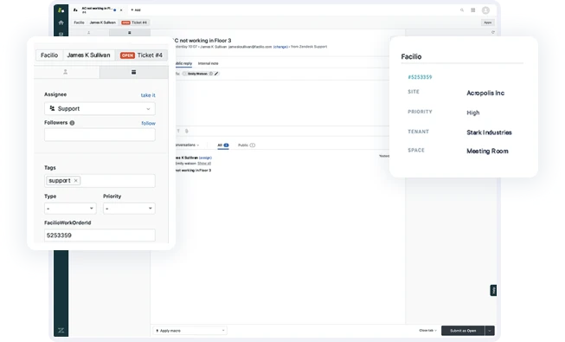This screenshot has height=342, width=565.
Task: Click the 'take it' link beside Assignee
Action: 148,95
